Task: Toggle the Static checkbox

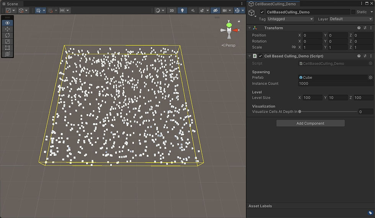Action: tap(353, 12)
